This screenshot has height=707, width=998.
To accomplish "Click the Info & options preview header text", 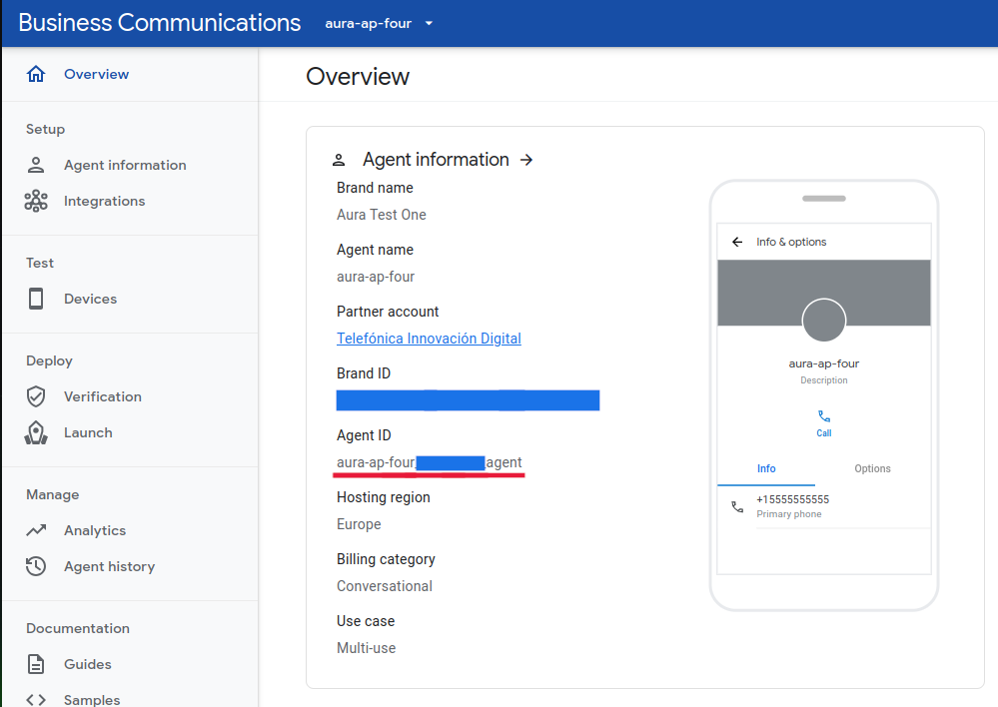I will [791, 242].
